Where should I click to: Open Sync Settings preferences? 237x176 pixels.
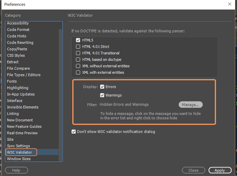[32, 146]
